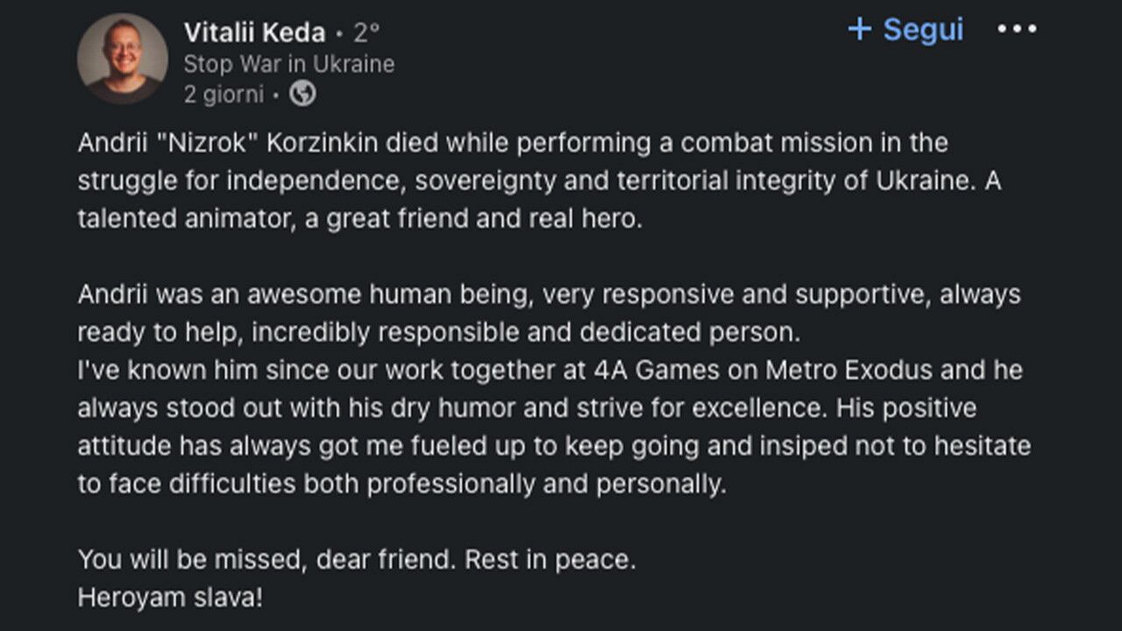Click the struggle for independence, sovereignty line
Viewport: 1122px width, 631px height.
coord(539,181)
